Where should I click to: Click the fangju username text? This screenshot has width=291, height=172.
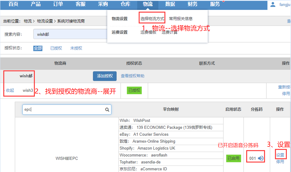285,4
